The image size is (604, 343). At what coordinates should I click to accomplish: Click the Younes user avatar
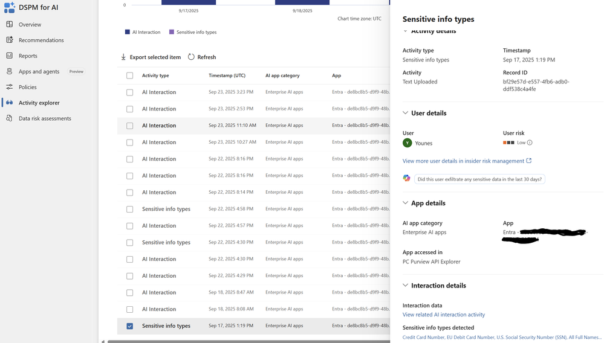[407, 143]
